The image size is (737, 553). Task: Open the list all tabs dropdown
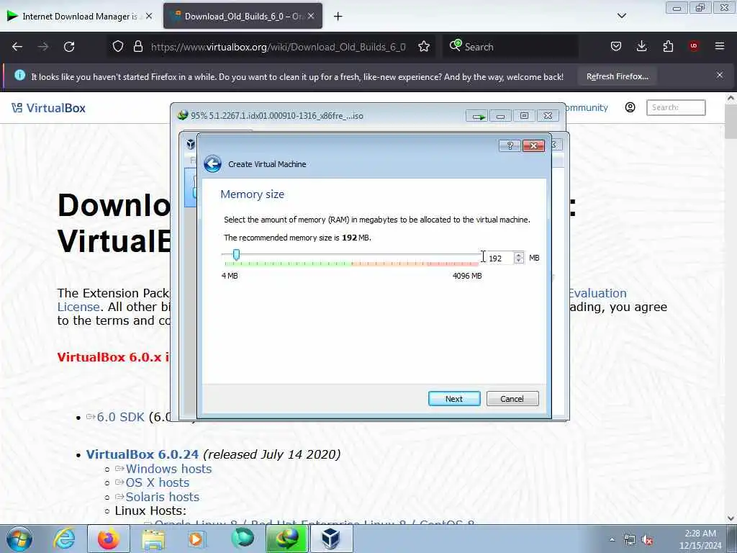621,16
